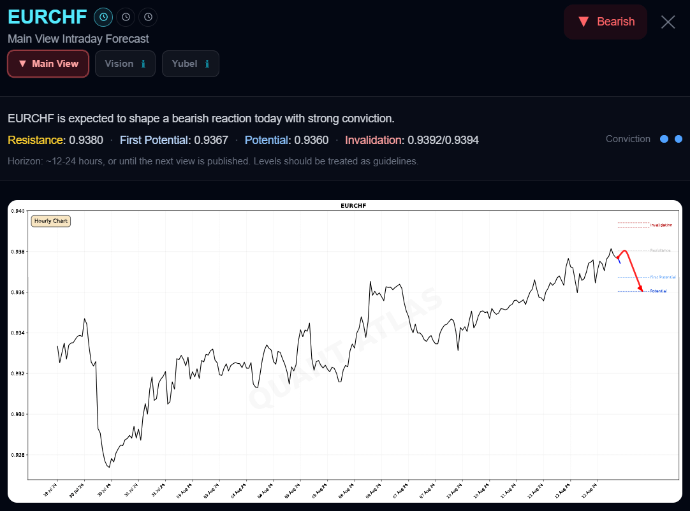Select the third clock timeframe icon
690x511 pixels.
coord(149,17)
